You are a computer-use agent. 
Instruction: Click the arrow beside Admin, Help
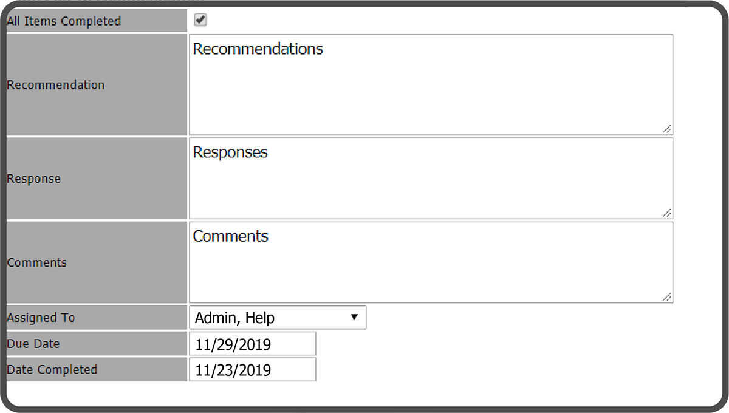point(355,317)
